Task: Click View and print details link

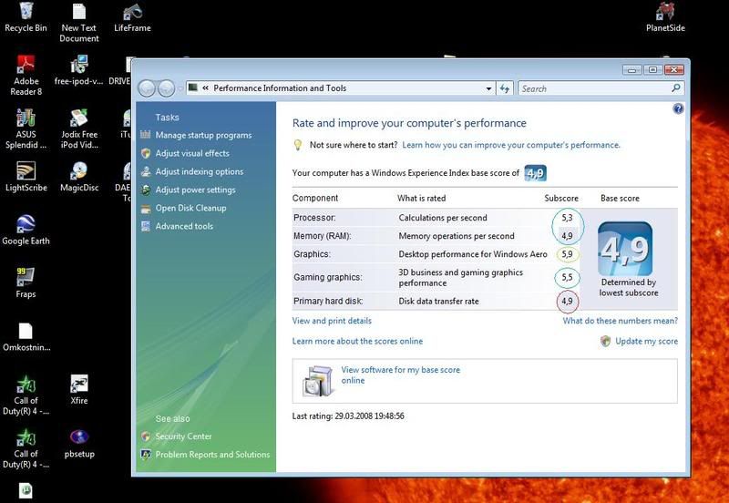Action: 332,321
